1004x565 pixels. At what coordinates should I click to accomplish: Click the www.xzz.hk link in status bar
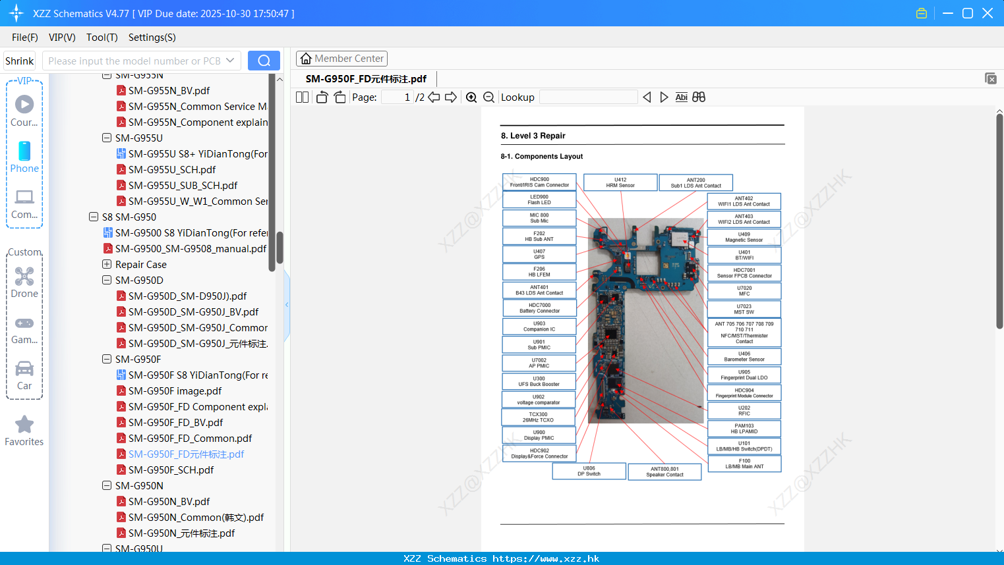click(x=546, y=558)
